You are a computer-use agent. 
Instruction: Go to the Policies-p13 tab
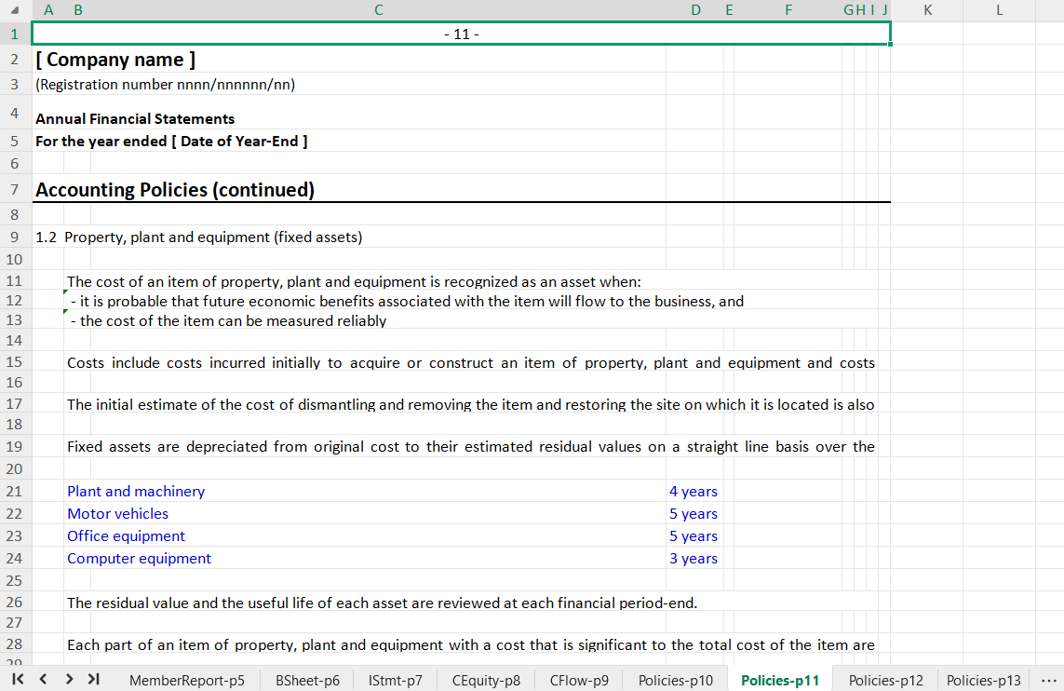point(983,680)
